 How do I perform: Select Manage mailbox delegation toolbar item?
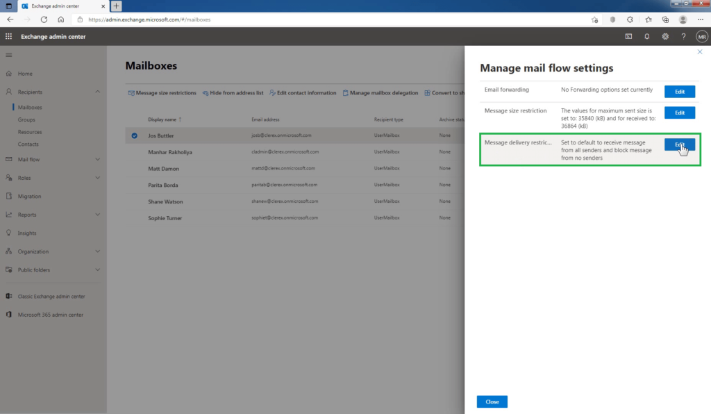(x=380, y=93)
